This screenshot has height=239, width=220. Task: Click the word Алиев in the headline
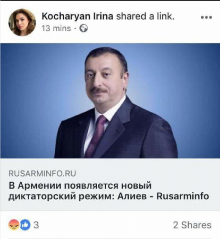pos(131,196)
